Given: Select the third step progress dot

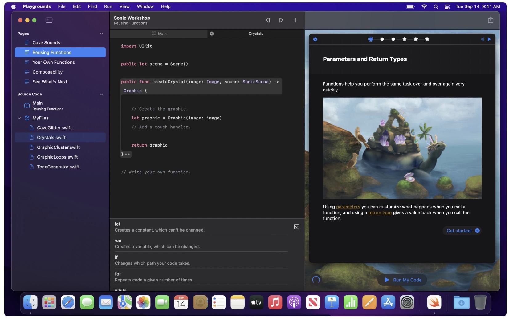Looking at the screenshot, I should pyautogui.click(x=393, y=39).
